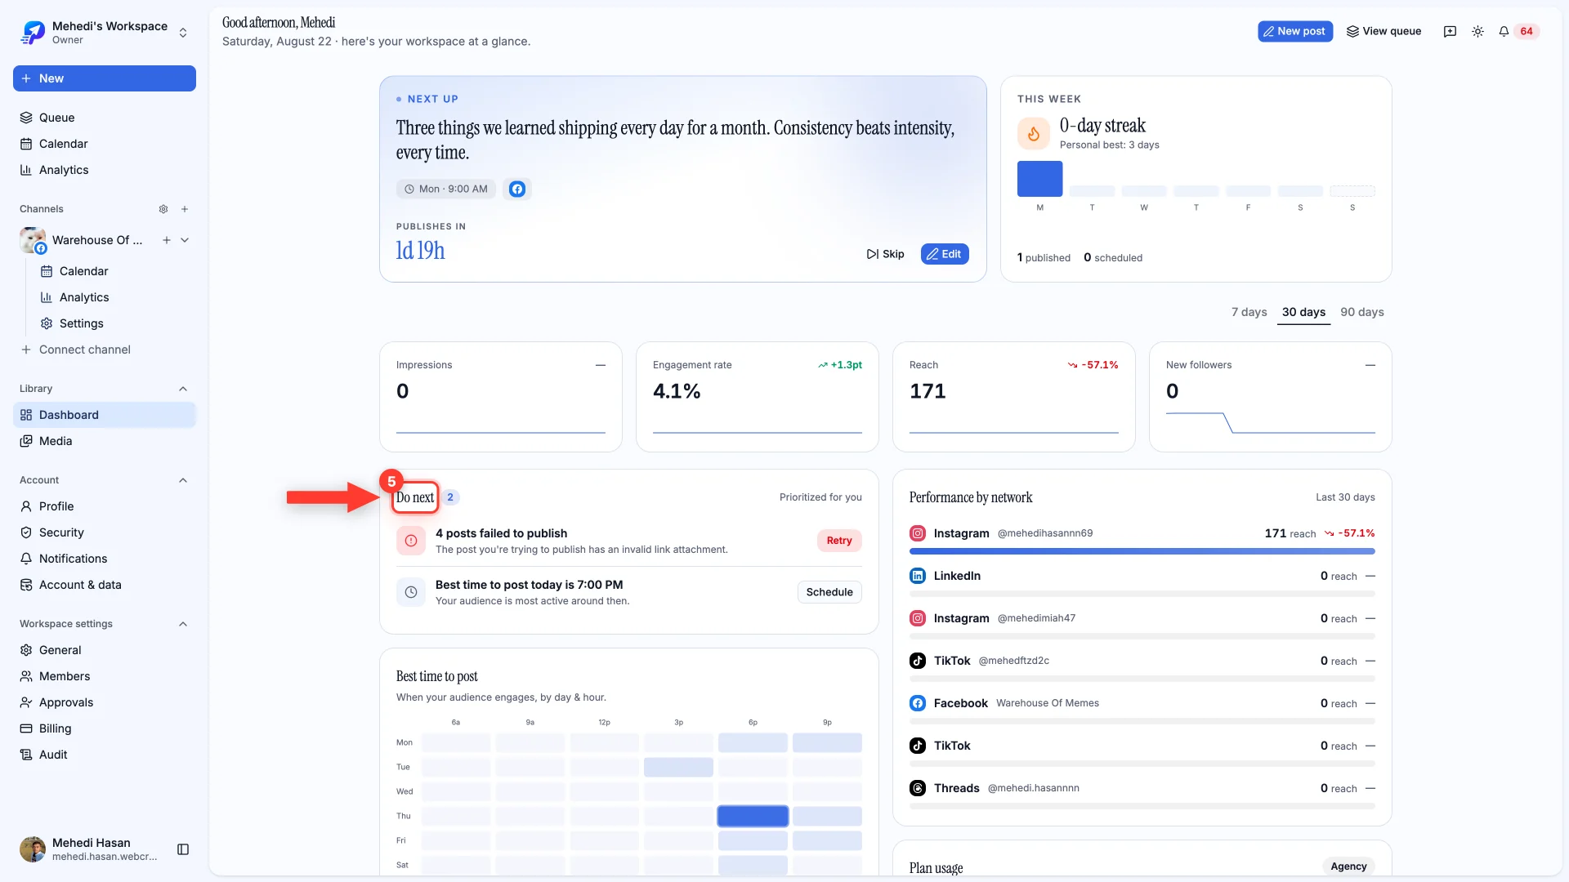
Task: Skip the next up post
Action: point(885,254)
